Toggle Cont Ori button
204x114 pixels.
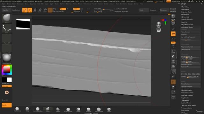click(x=7, y=105)
